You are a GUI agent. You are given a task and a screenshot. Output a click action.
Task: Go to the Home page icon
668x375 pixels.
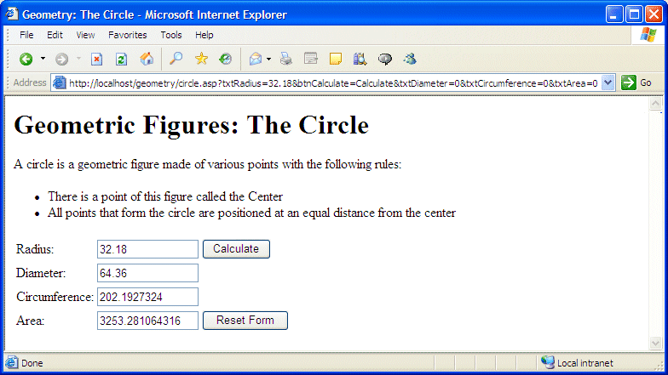pos(147,59)
